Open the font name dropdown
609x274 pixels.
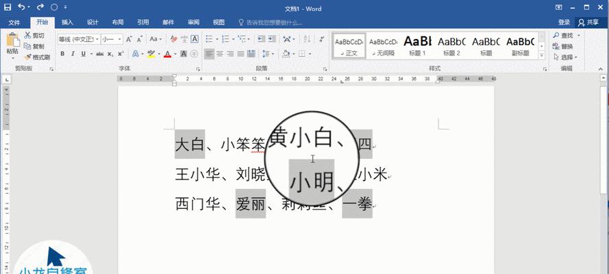pos(97,39)
